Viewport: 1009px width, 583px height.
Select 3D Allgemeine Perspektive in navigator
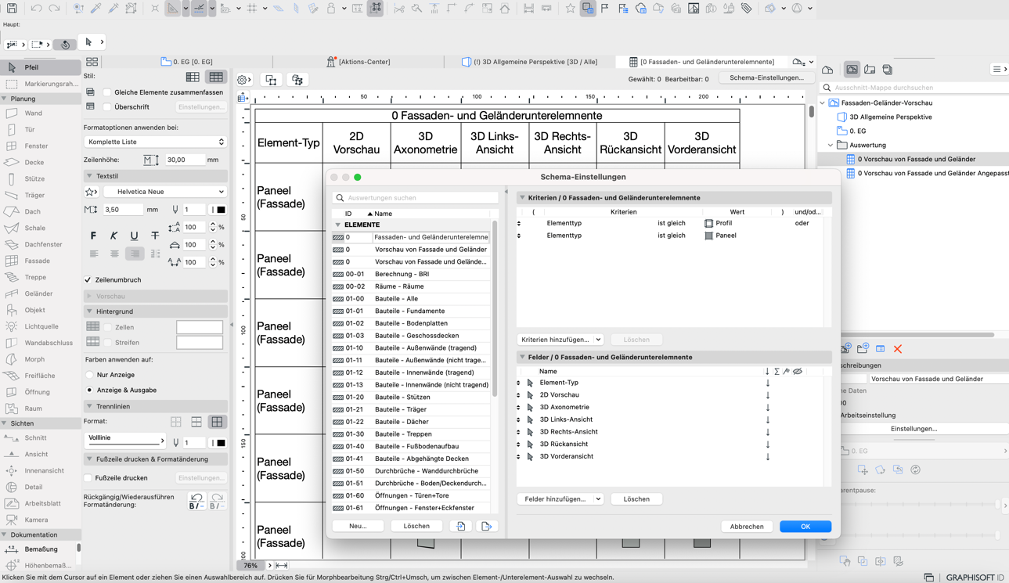(891, 117)
